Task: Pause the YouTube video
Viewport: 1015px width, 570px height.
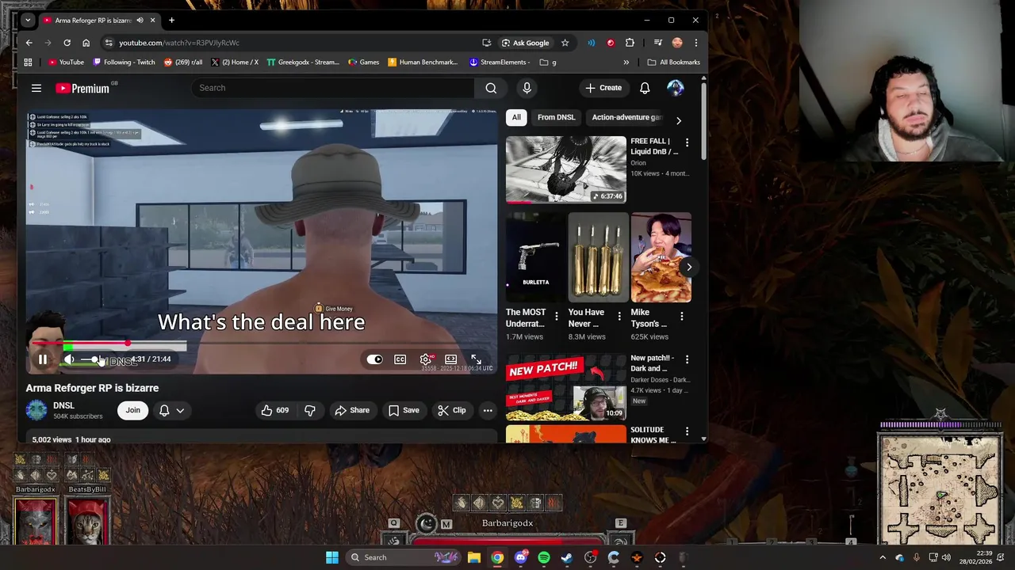Action: coord(42,359)
